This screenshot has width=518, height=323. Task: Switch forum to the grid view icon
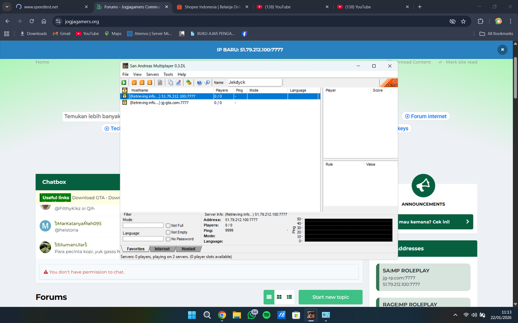(x=279, y=297)
